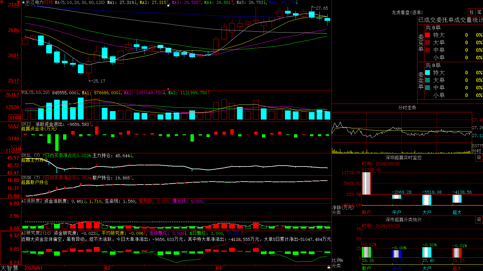Click the 03 month marker on timeline

(x=219, y=268)
